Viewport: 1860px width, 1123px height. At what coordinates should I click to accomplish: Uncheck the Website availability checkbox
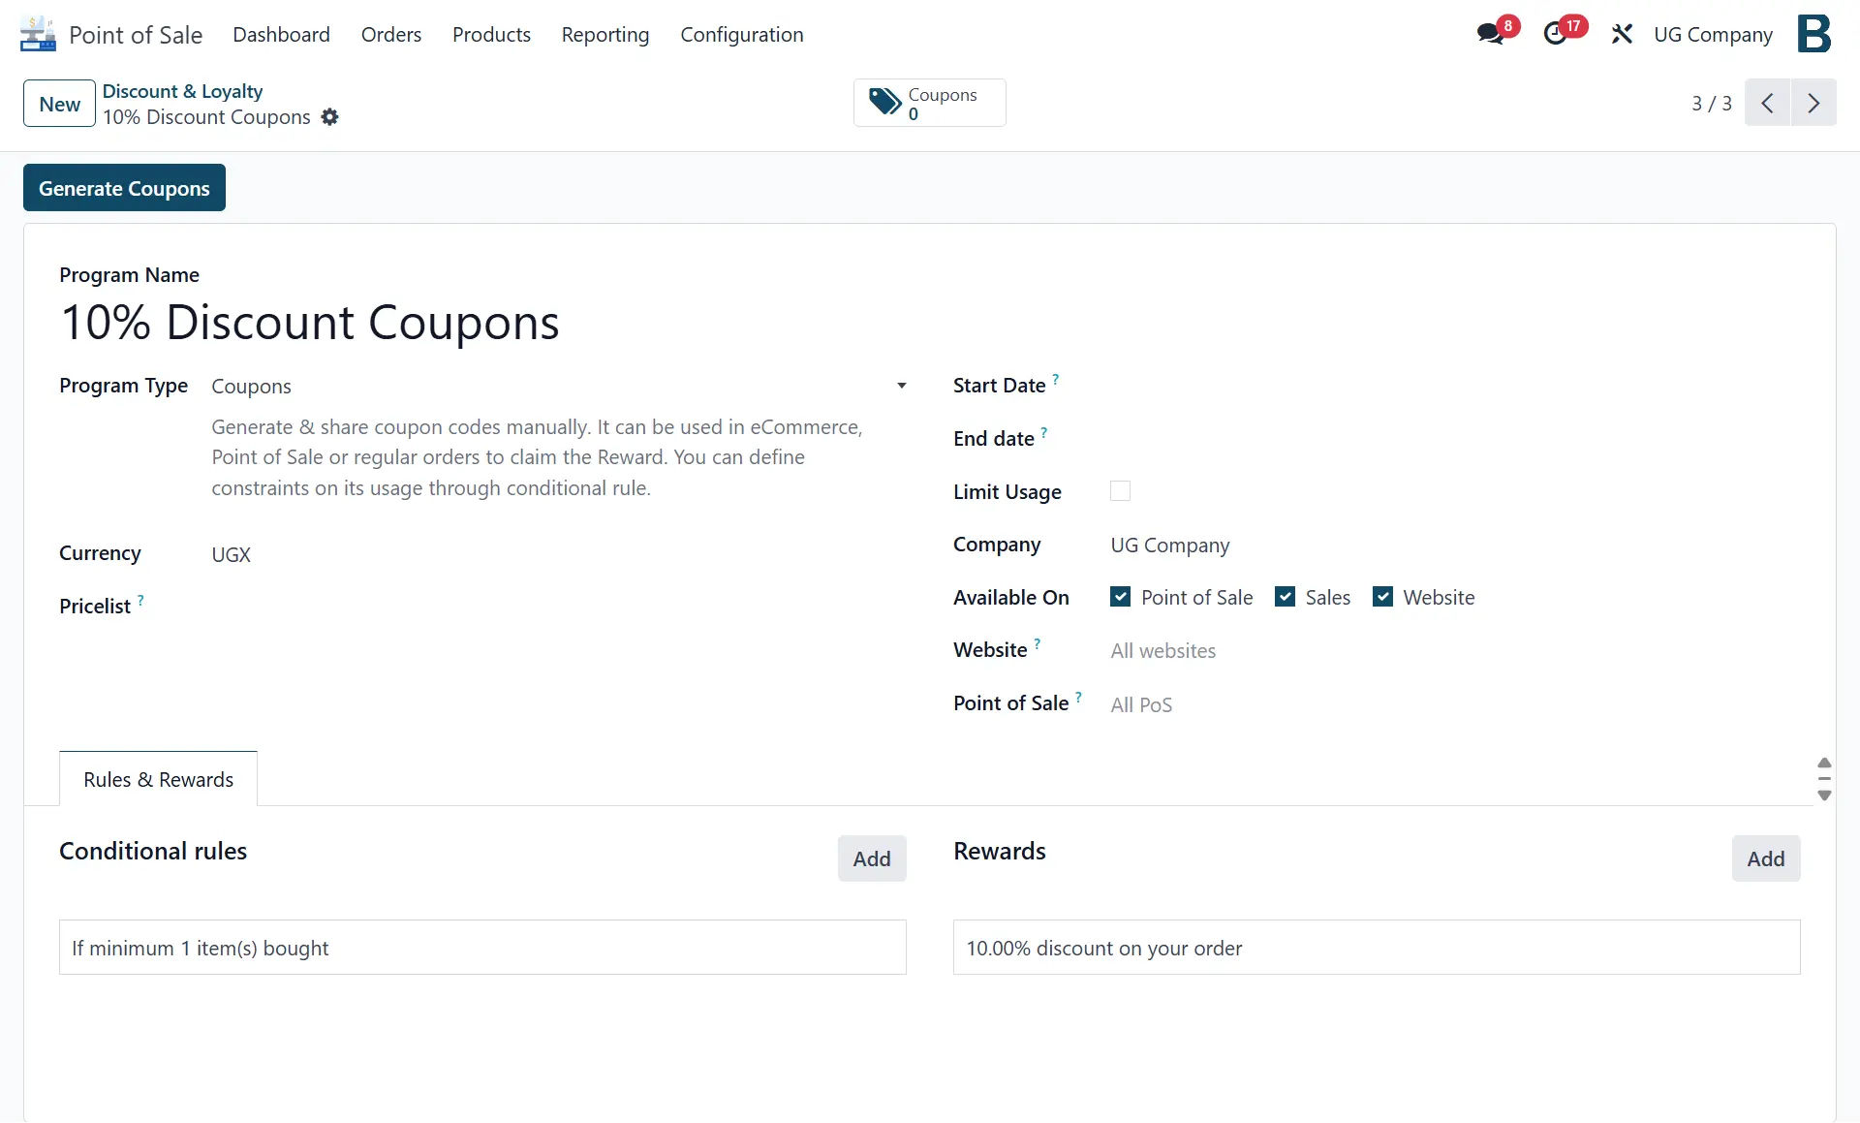[1382, 597]
